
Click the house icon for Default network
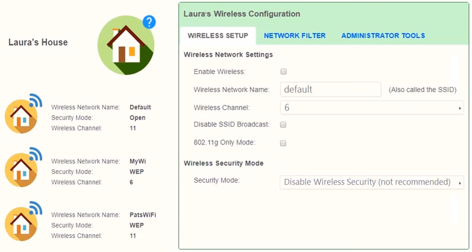pos(21,116)
